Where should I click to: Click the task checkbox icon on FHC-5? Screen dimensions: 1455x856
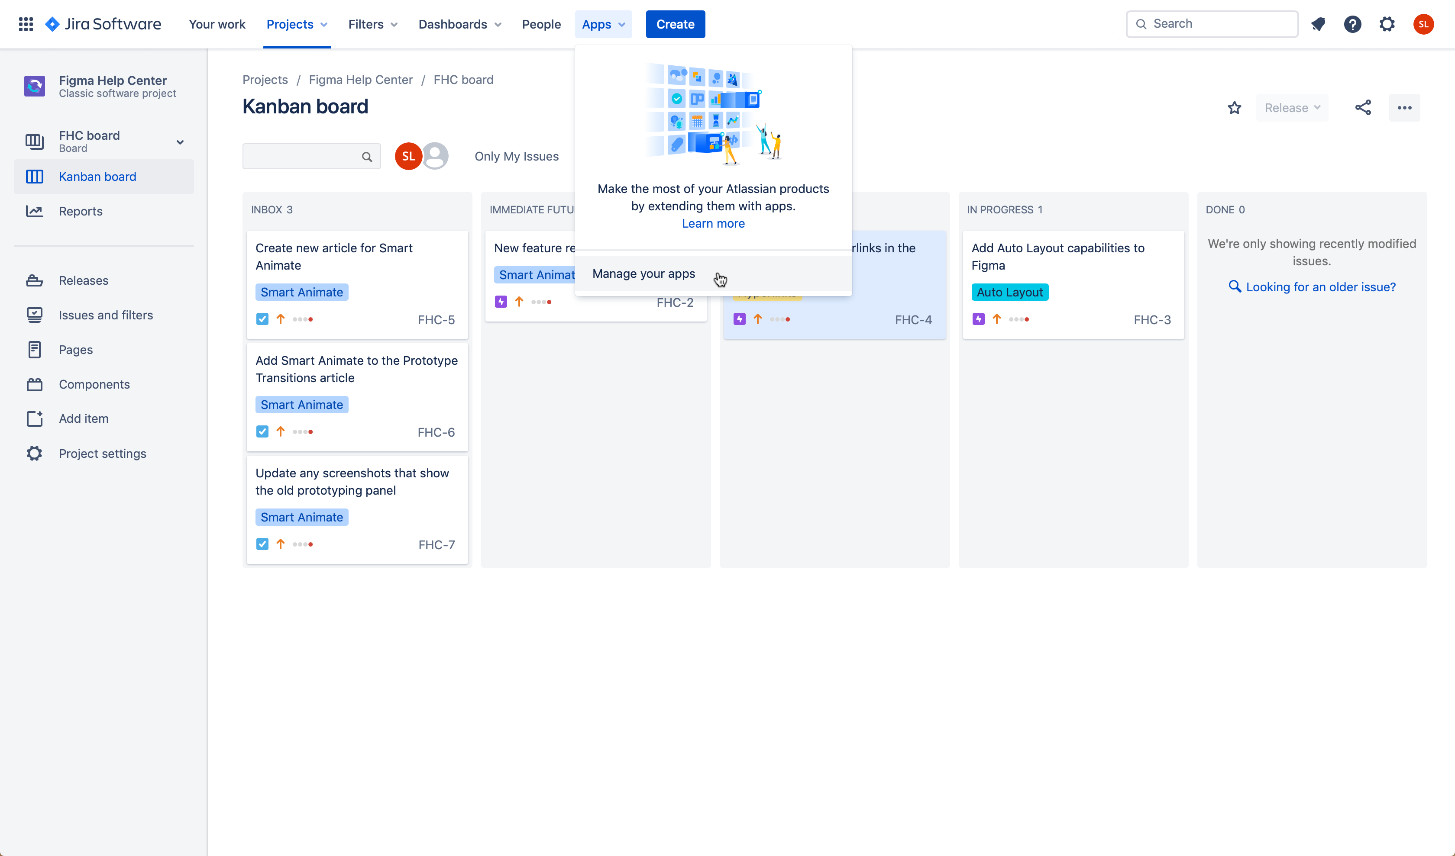(x=262, y=319)
